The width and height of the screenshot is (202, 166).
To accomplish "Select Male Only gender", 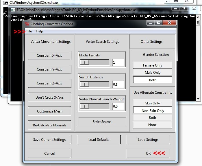I will [153, 73].
